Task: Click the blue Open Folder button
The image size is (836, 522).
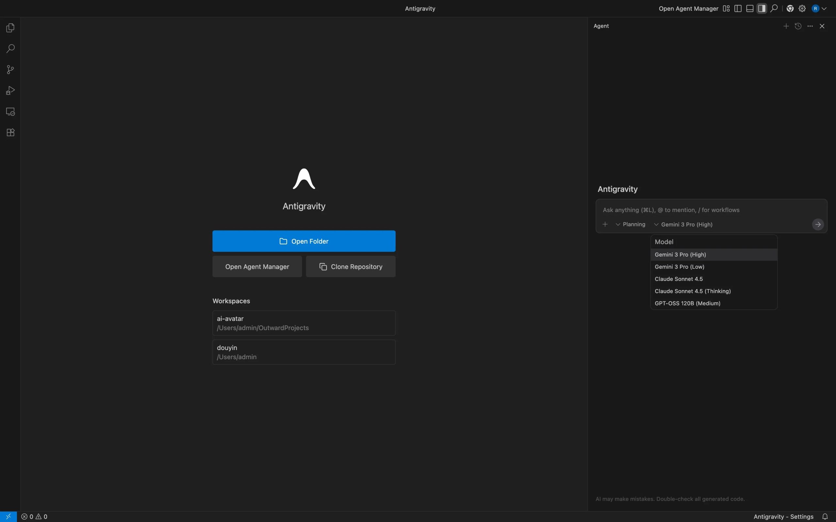Action: pos(304,241)
